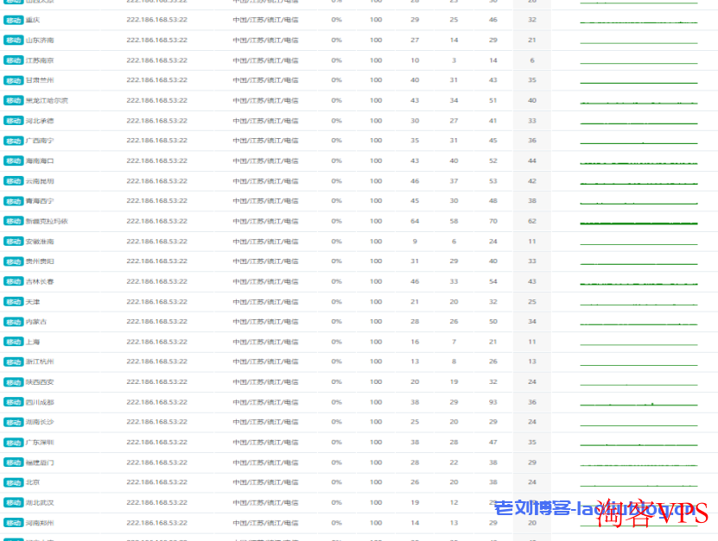
Task: Click the 移动 badge beside 浙江杭州
Action: tap(13, 362)
